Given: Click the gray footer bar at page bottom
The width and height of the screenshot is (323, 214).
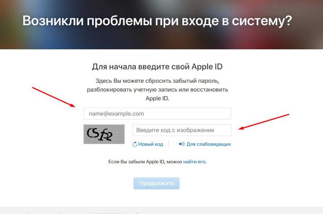Looking at the screenshot, I should click(x=161, y=210).
